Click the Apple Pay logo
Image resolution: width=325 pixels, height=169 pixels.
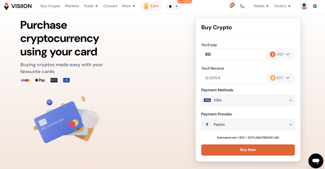tap(40, 80)
